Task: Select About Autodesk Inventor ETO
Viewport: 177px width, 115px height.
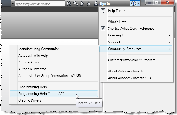Action: (130, 78)
